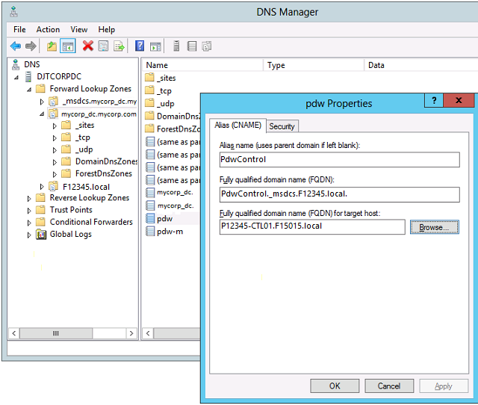Click the dialog's question mark help button
This screenshot has height=405, width=478.
[434, 100]
